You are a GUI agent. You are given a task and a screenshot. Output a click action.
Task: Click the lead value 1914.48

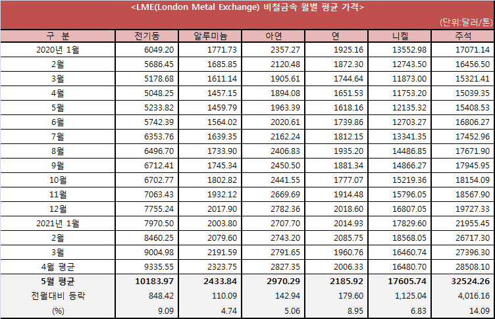[348, 195]
